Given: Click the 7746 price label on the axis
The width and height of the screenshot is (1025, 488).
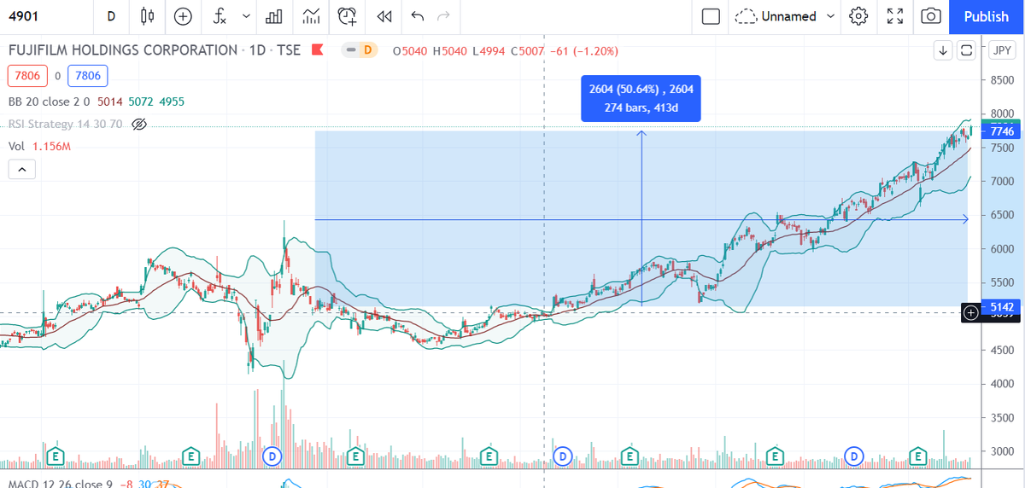Looking at the screenshot, I should (1002, 131).
